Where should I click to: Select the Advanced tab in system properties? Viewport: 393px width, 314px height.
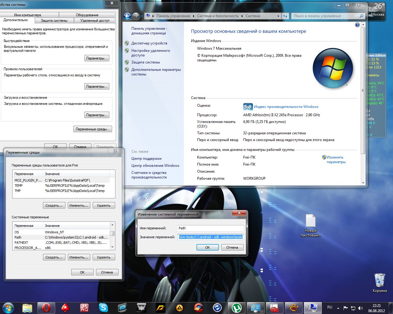click(x=16, y=20)
